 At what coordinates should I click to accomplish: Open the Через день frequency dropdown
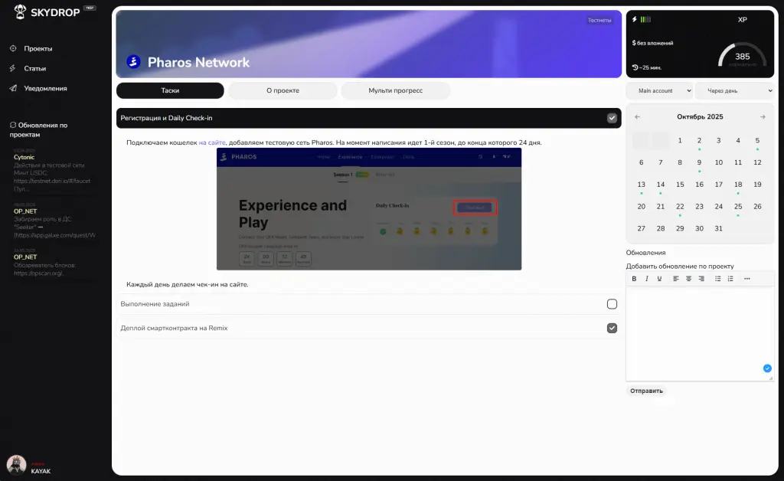(734, 90)
